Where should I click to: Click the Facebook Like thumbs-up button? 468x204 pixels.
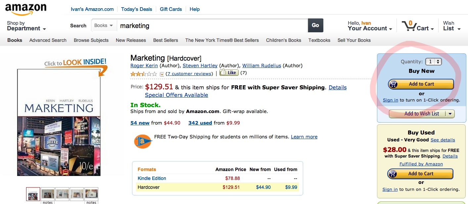pyautogui.click(x=229, y=73)
